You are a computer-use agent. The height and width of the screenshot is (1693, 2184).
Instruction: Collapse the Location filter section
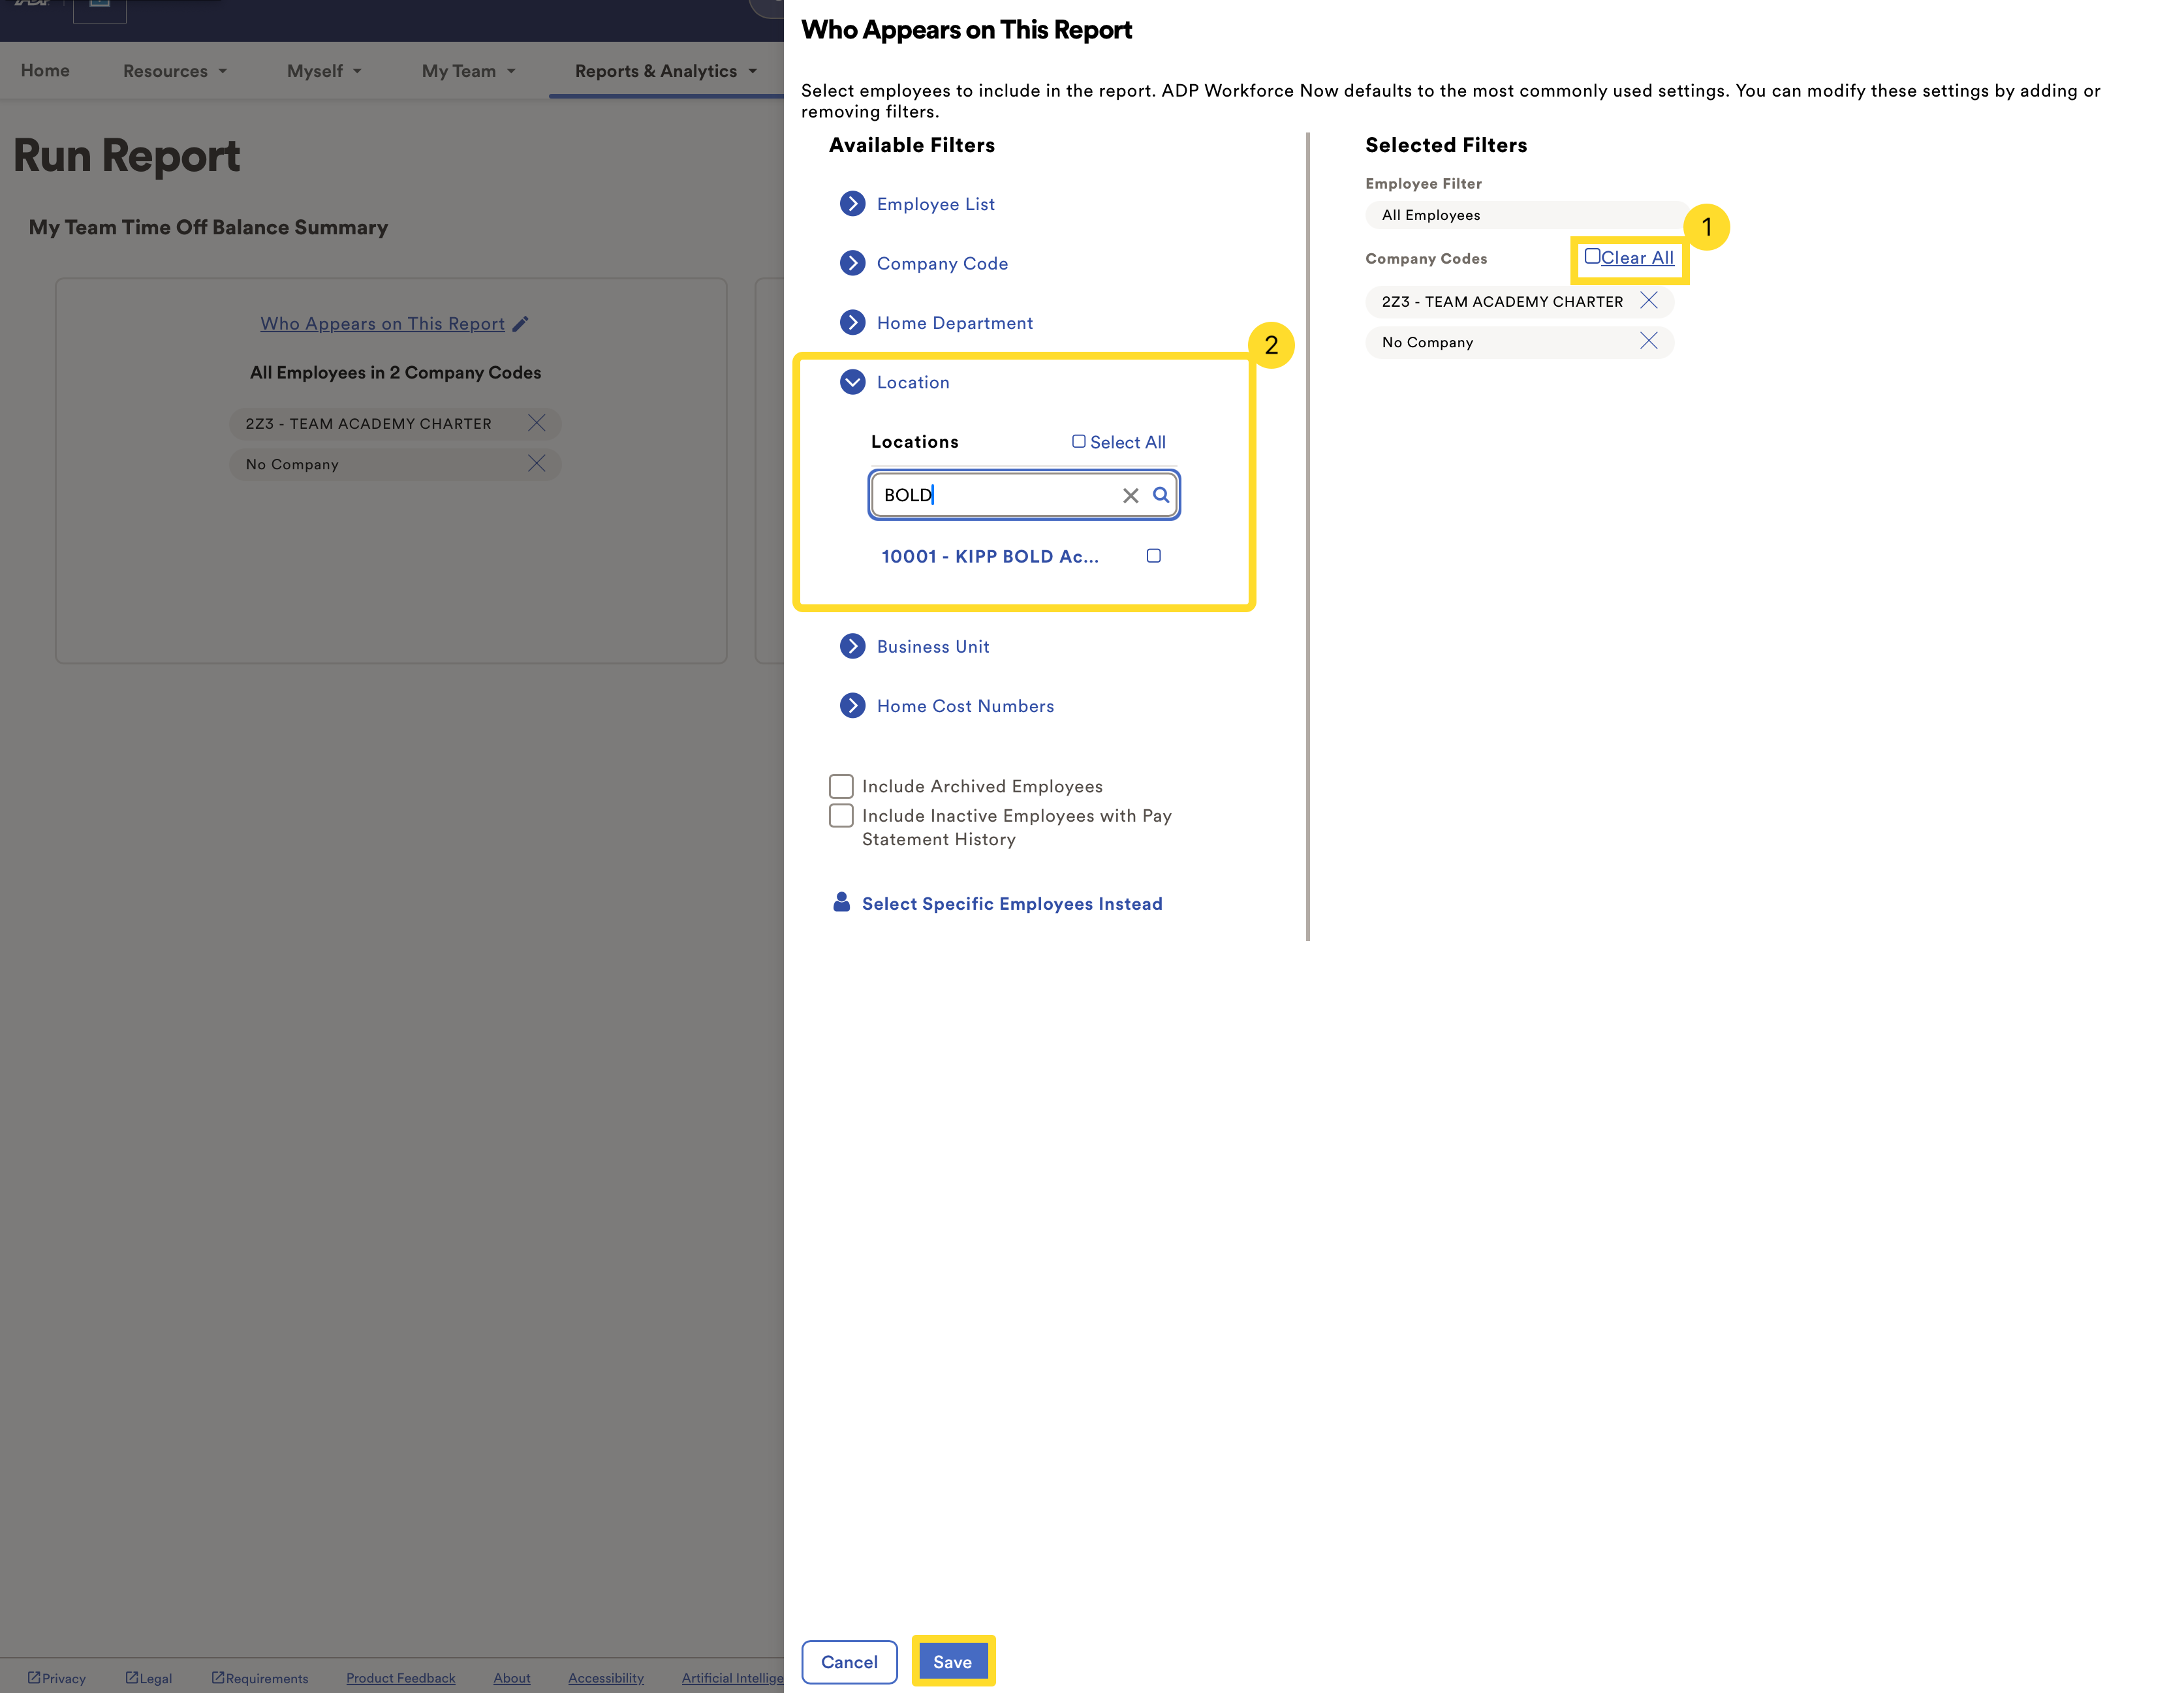pyautogui.click(x=852, y=382)
